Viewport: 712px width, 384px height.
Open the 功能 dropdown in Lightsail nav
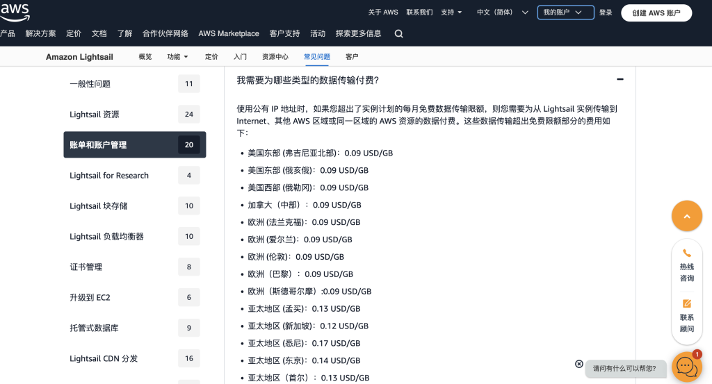177,57
